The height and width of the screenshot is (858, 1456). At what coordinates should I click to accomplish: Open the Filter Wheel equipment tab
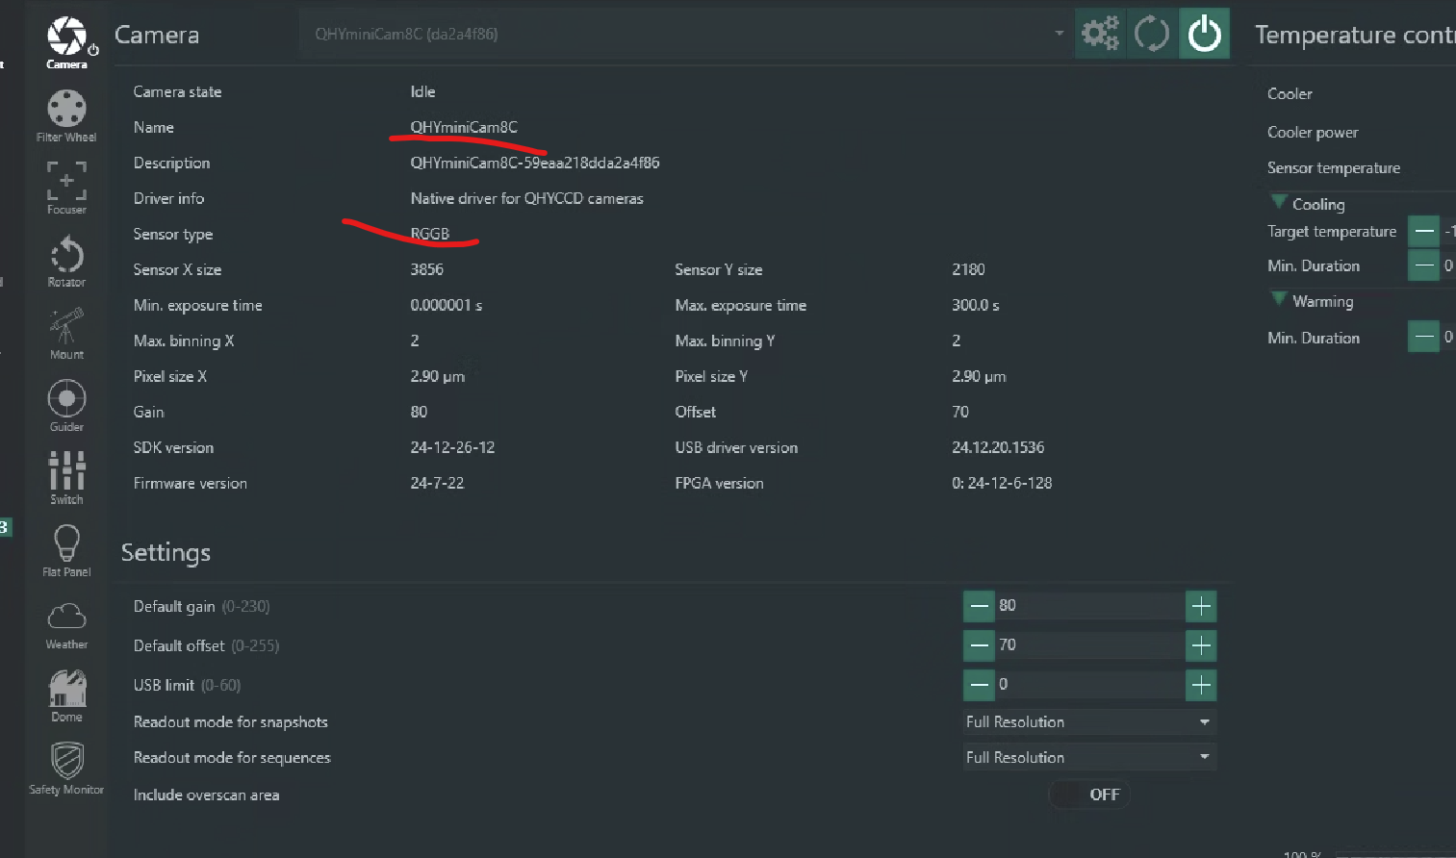[66, 115]
